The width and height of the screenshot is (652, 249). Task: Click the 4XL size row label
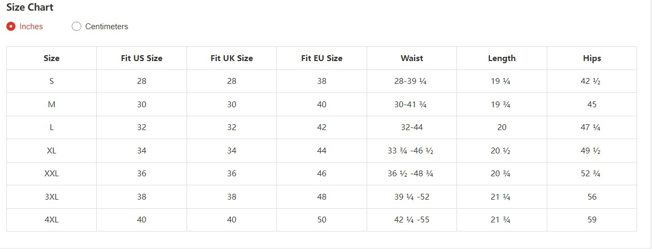point(52,220)
